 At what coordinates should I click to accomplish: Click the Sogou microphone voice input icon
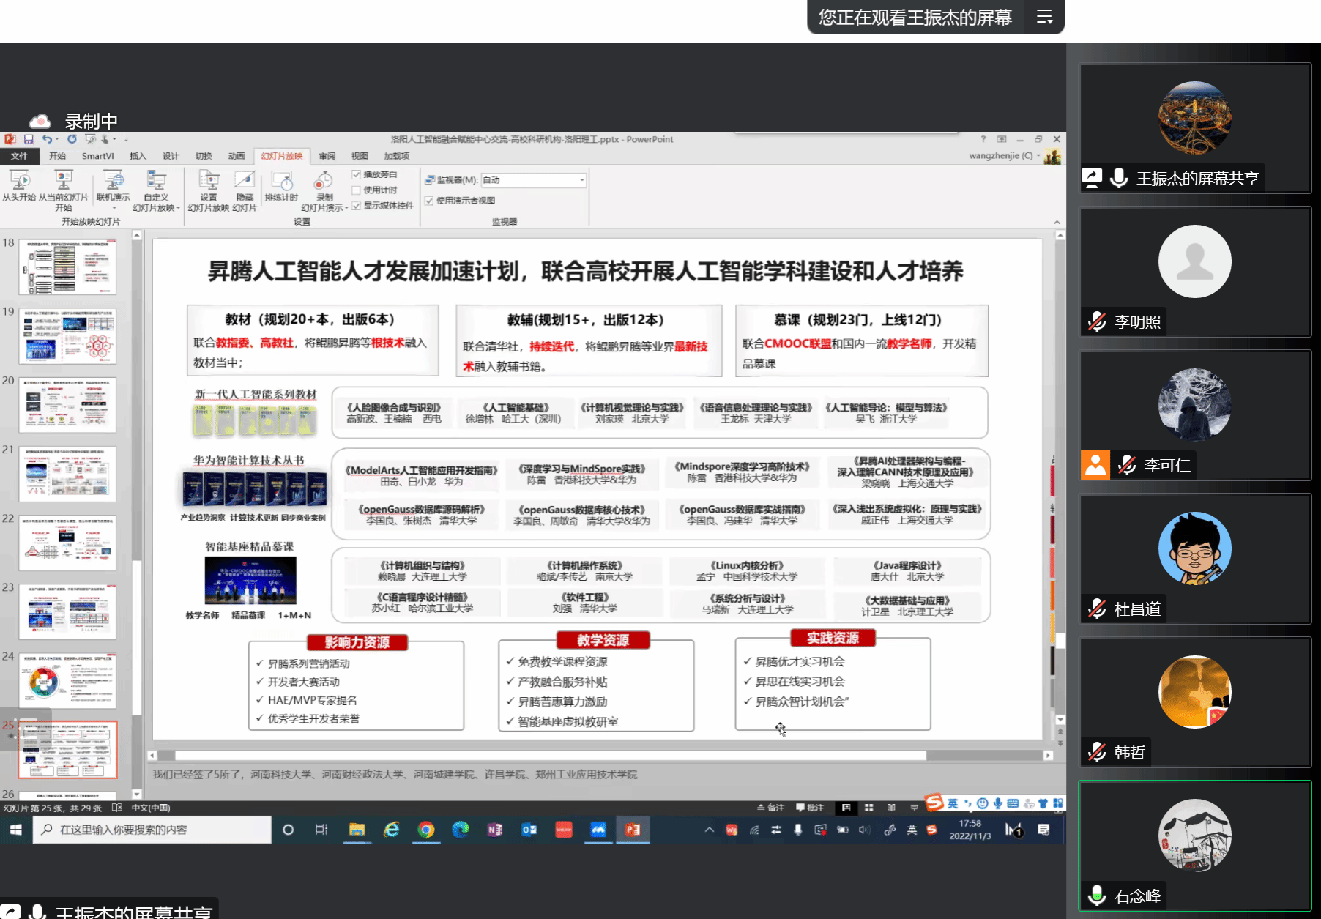click(x=997, y=803)
